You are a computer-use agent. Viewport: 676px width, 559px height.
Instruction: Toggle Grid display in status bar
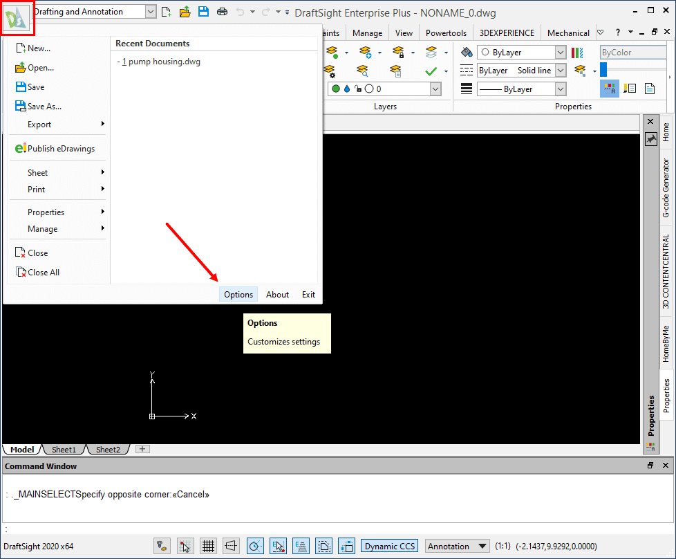tap(208, 547)
